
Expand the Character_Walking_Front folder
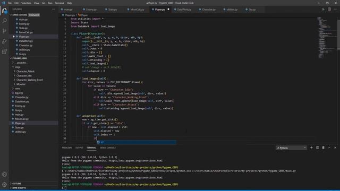pyautogui.click(x=33, y=80)
